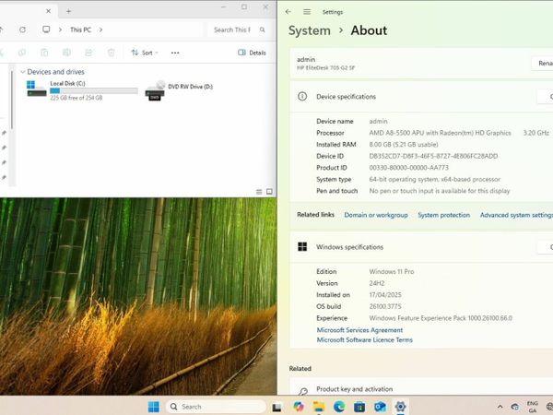Open the Settings navigation hamburger menu
This screenshot has height=415, width=553.
[307, 12]
